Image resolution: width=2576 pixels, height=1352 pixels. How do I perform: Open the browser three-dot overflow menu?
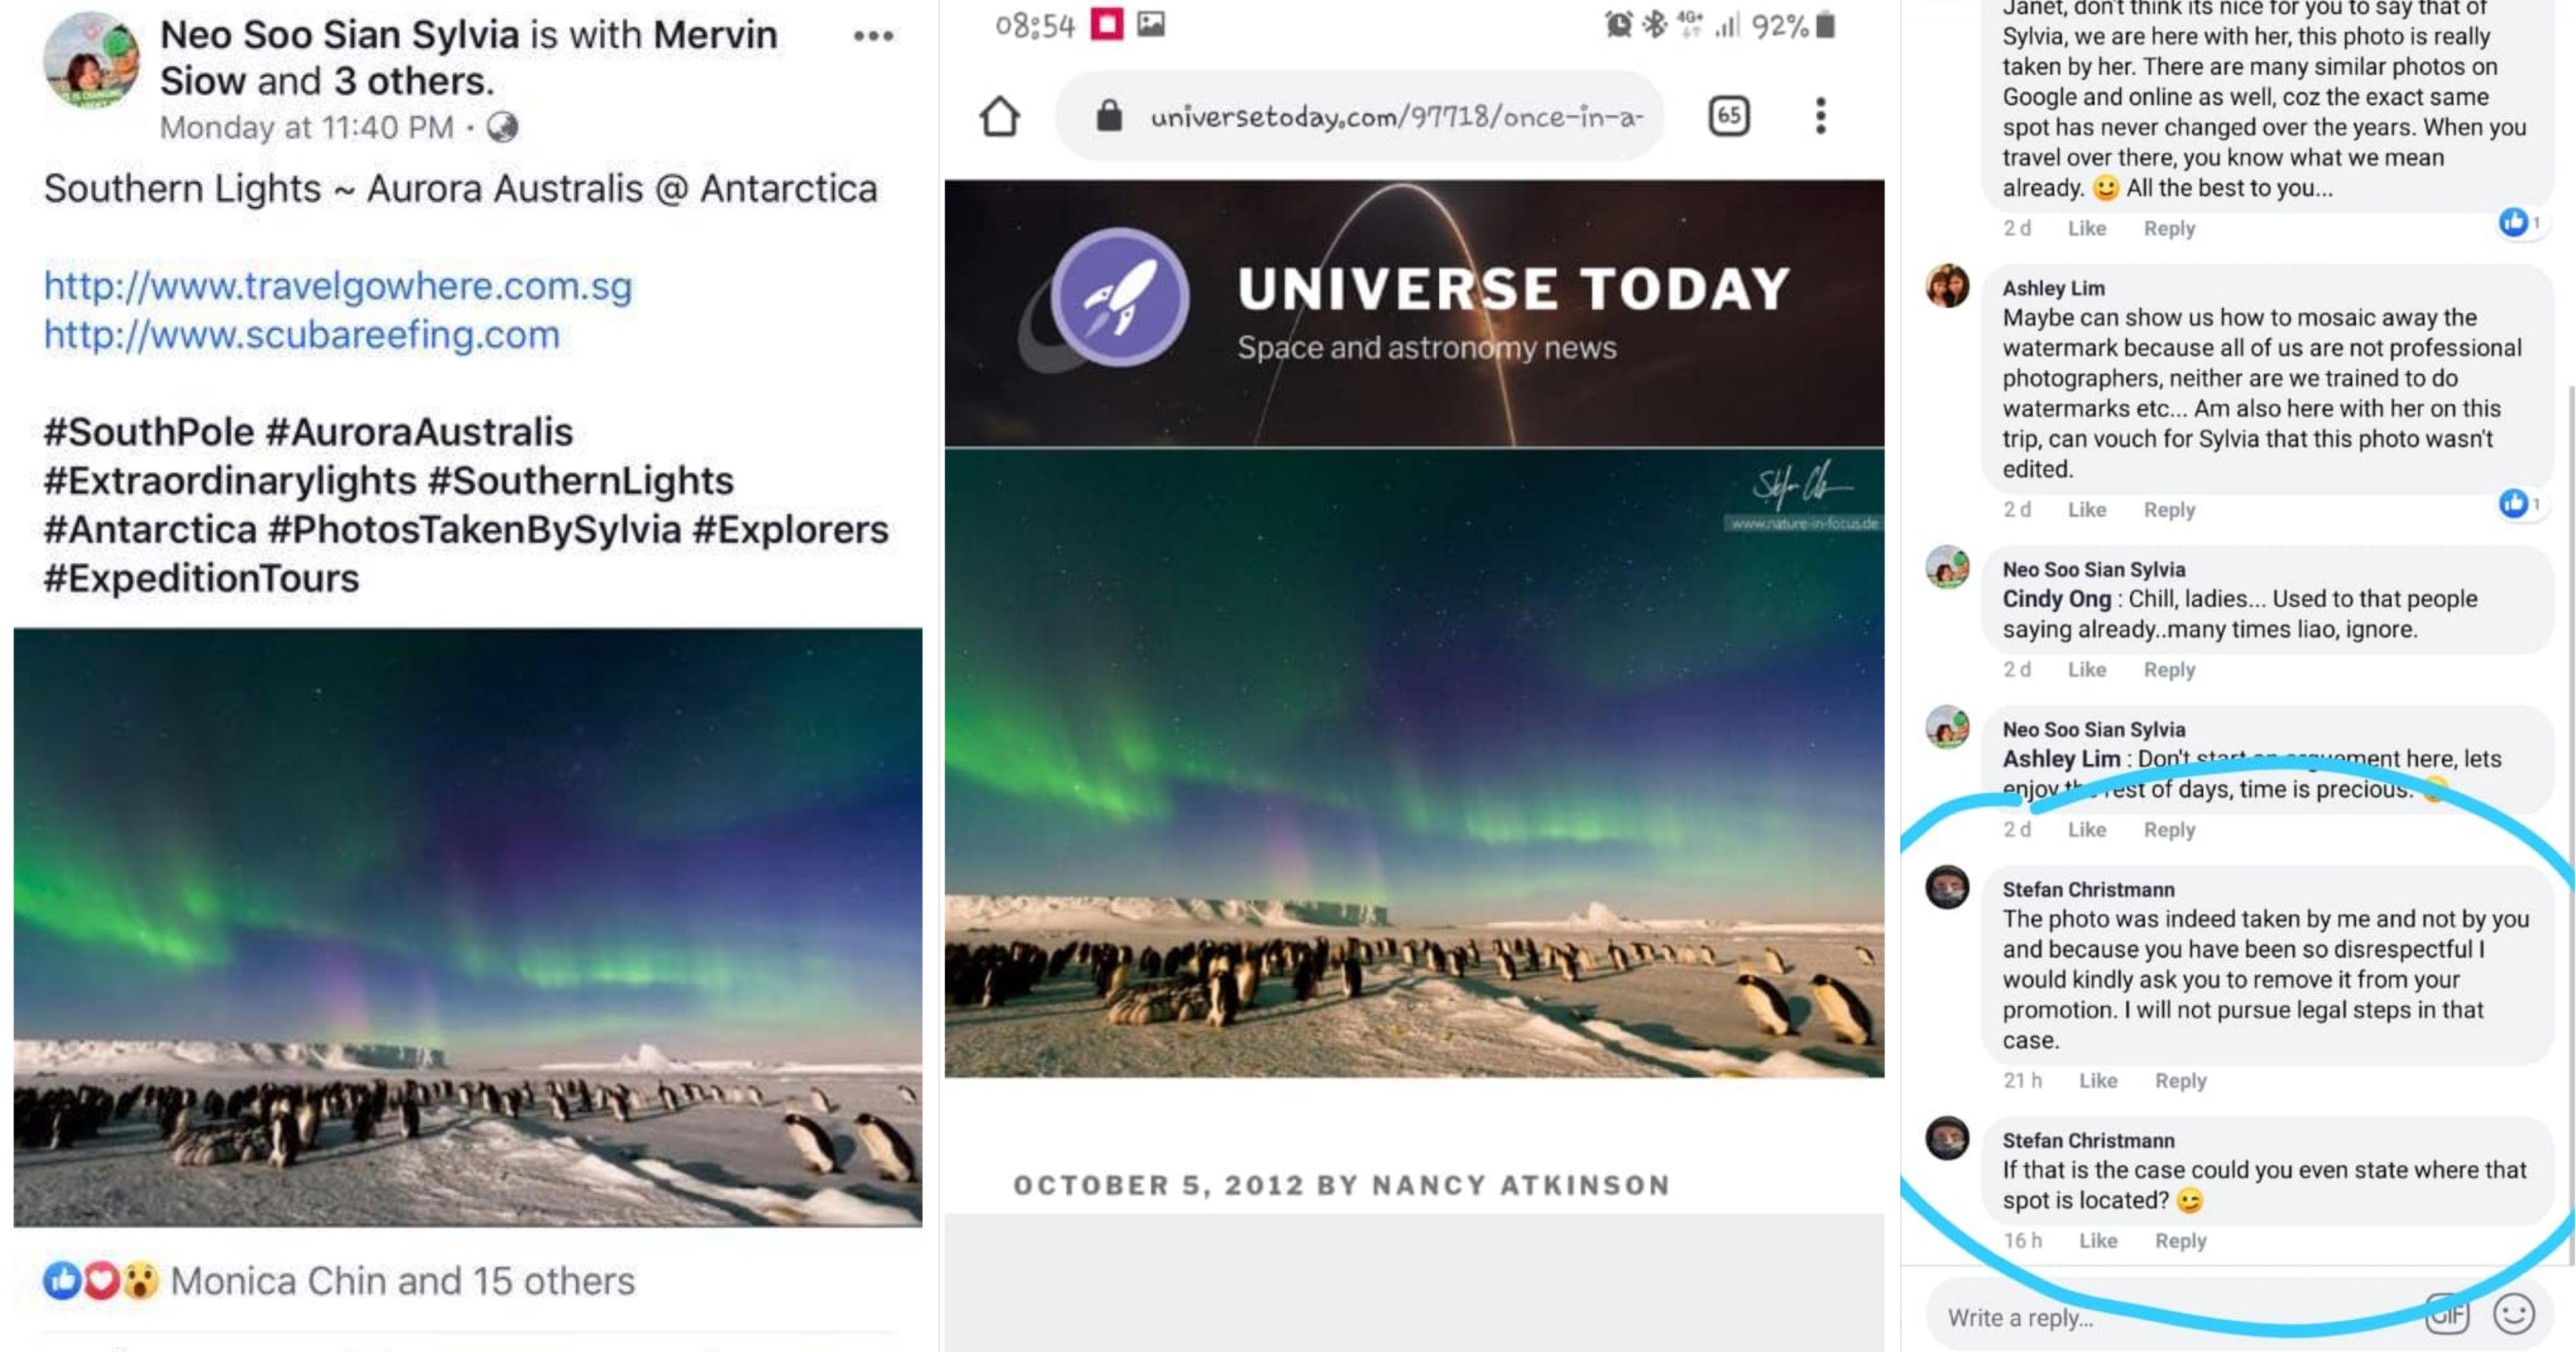(x=1821, y=116)
